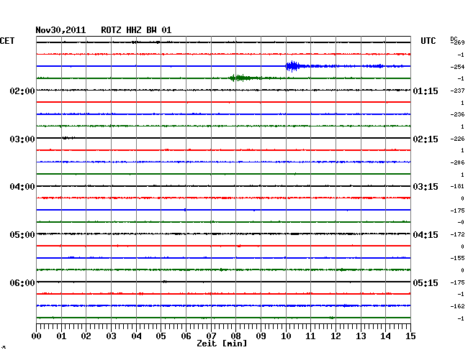Click the x-axis tick label 09
This screenshot has width=468, height=355.
261,336
